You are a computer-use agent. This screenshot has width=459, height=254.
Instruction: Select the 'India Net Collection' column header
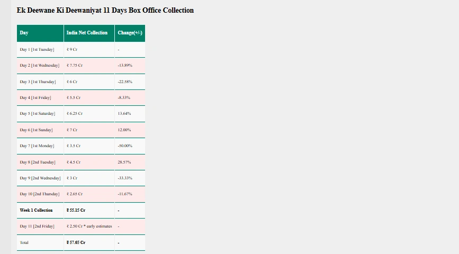[x=87, y=33]
